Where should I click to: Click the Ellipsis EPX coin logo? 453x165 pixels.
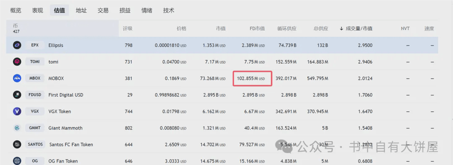tap(17, 45)
